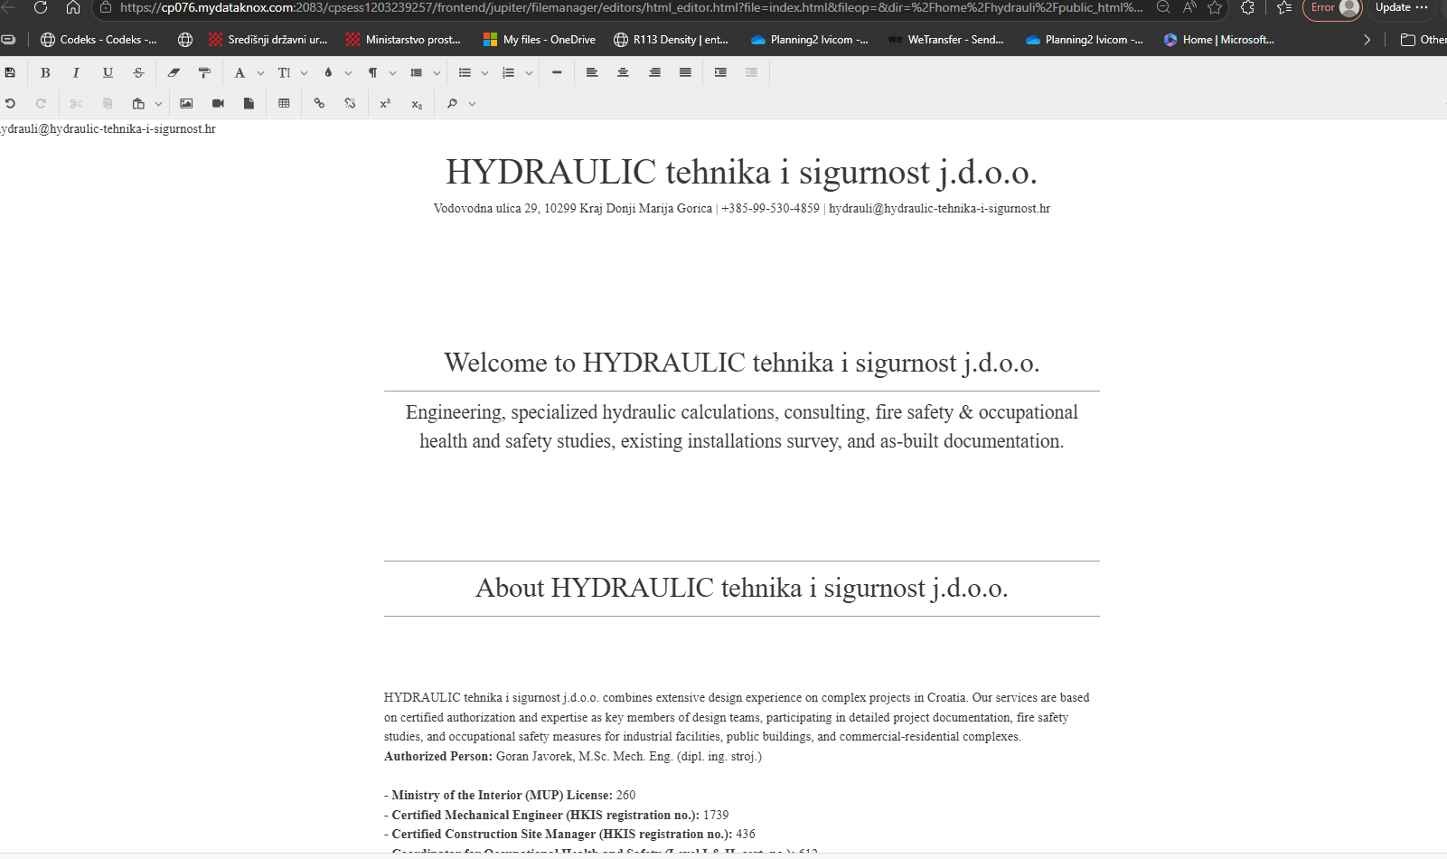This screenshot has height=859, width=1447.
Task: Insert an image into the page
Action: click(x=186, y=103)
